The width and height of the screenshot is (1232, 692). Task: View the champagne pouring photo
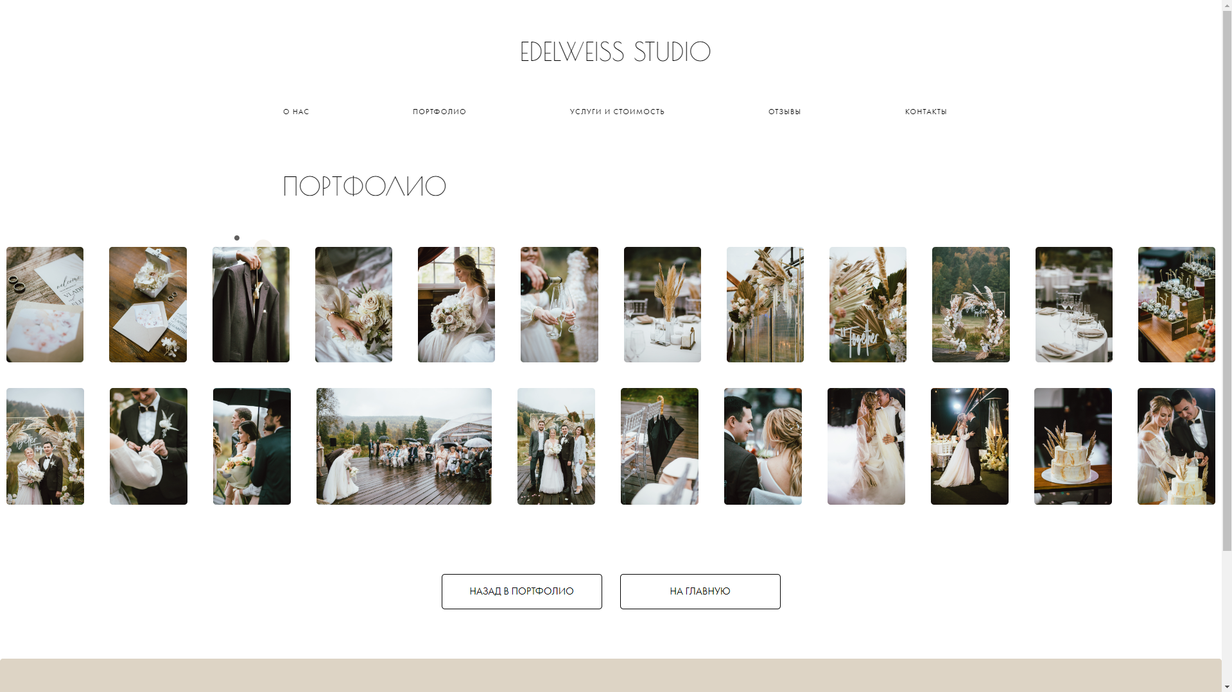tap(559, 305)
